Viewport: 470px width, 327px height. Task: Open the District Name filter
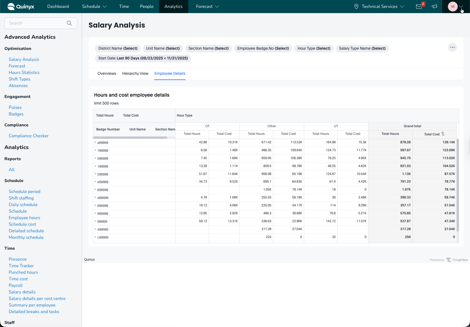tap(118, 49)
